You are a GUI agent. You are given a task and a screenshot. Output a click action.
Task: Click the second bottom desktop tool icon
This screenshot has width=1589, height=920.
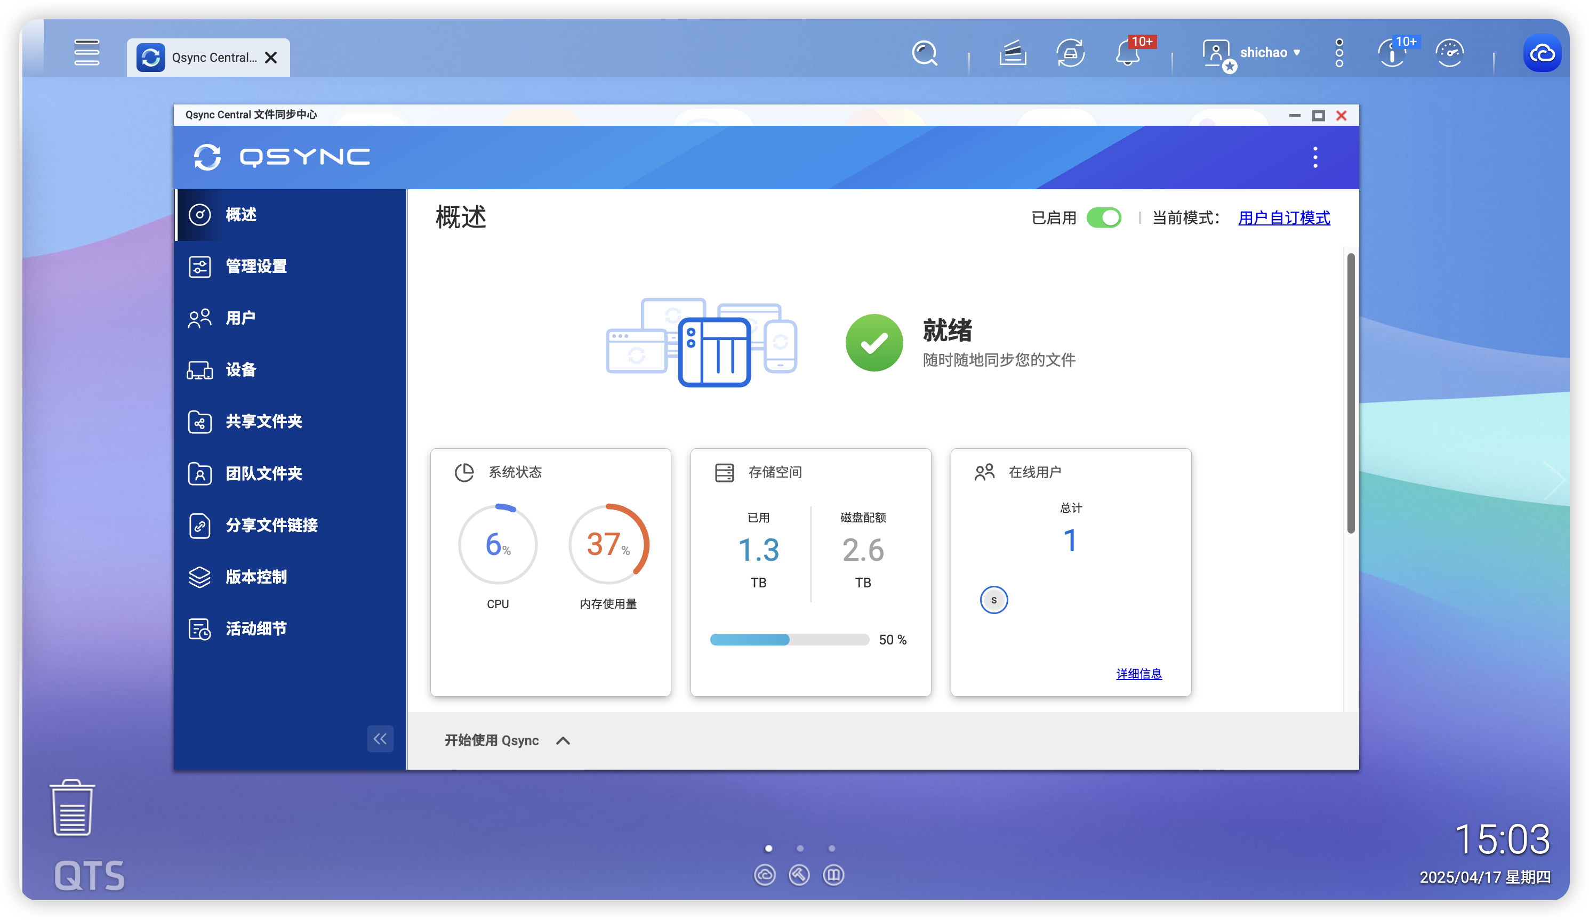coord(799,875)
